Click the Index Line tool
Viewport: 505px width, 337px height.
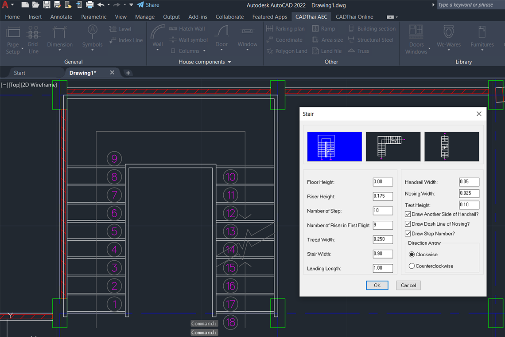point(126,40)
